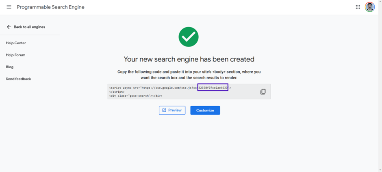Click the search engine created heading
Screen dimensions: 382x172
pos(189,59)
